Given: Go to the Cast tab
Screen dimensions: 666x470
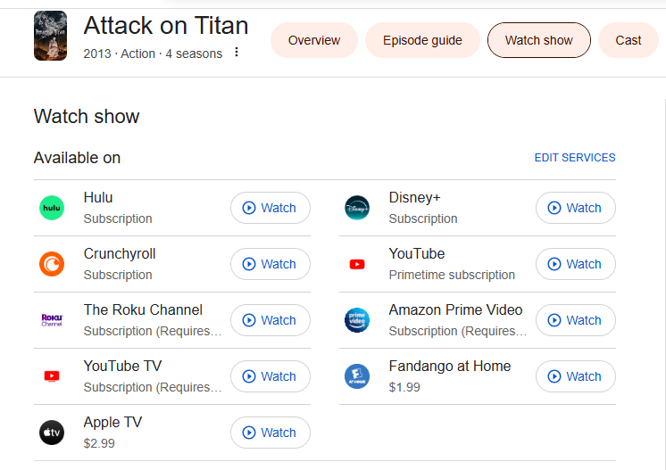Looking at the screenshot, I should coord(629,40).
